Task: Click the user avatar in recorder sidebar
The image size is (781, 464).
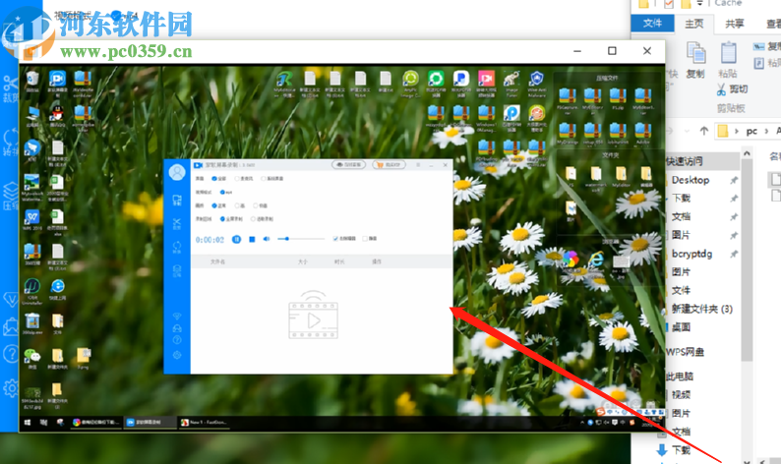Action: 177,172
